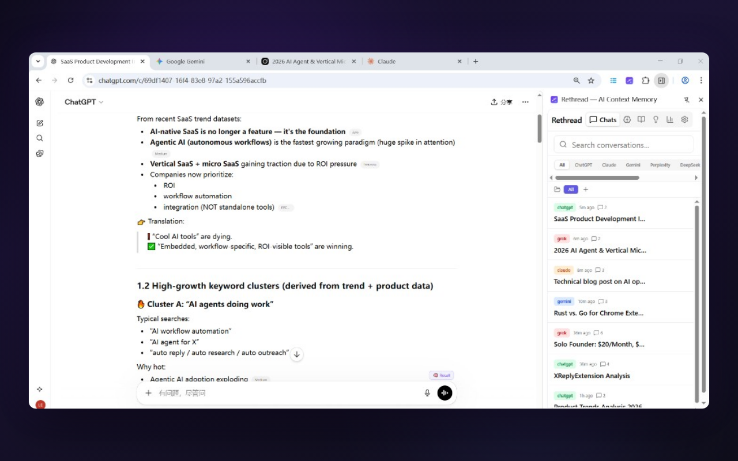738x461 pixels.
Task: Start a new chat with the compose icon
Action: (40, 123)
